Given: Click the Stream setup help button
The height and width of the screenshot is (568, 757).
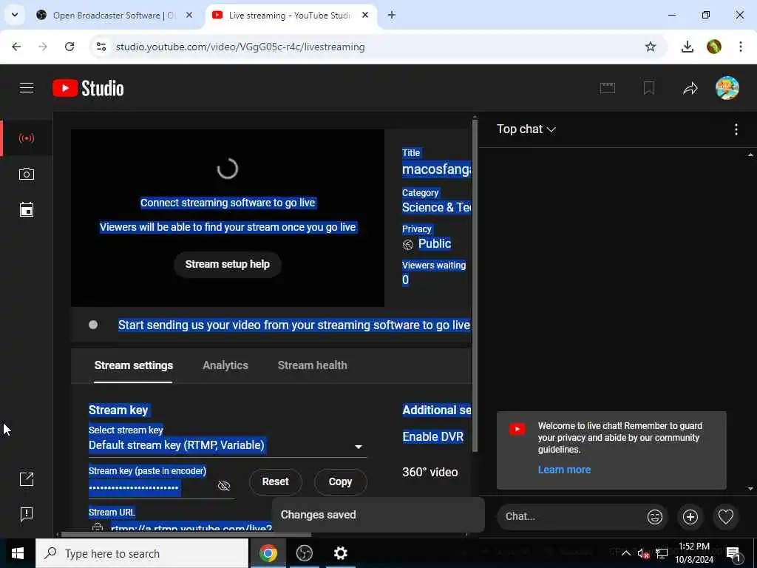Looking at the screenshot, I should (x=228, y=264).
